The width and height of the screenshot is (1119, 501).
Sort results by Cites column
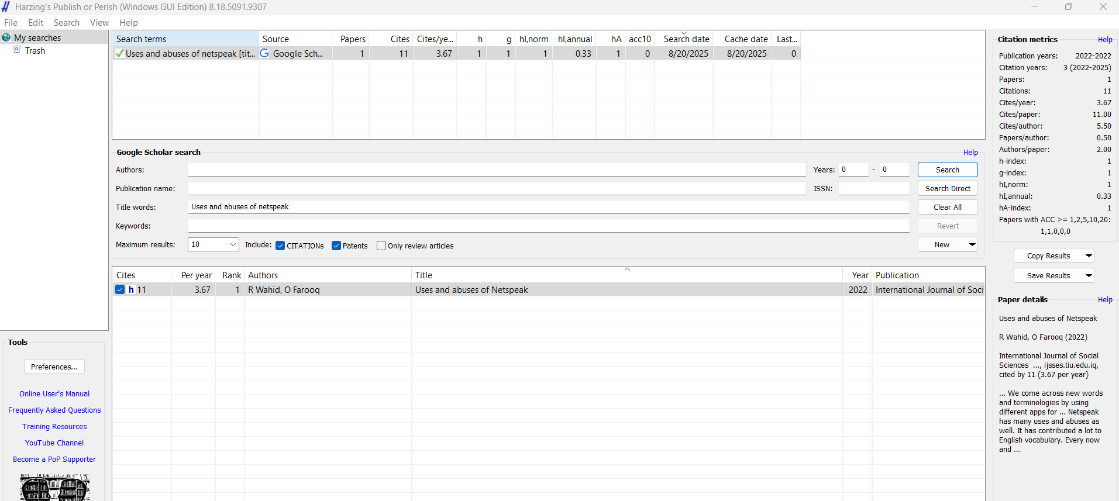pyautogui.click(x=142, y=275)
